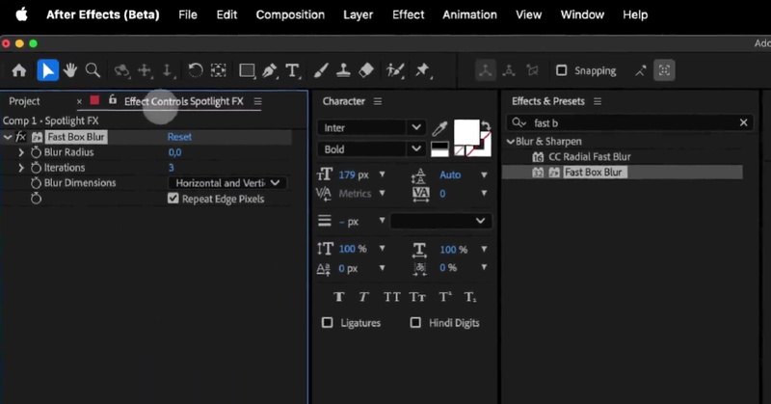The width and height of the screenshot is (771, 404).
Task: Set colors to black and white swatch
Action: click(439, 149)
